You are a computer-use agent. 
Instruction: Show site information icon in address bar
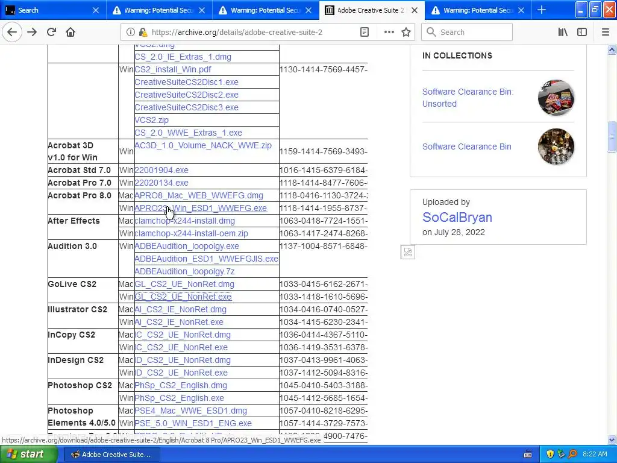pyautogui.click(x=130, y=32)
